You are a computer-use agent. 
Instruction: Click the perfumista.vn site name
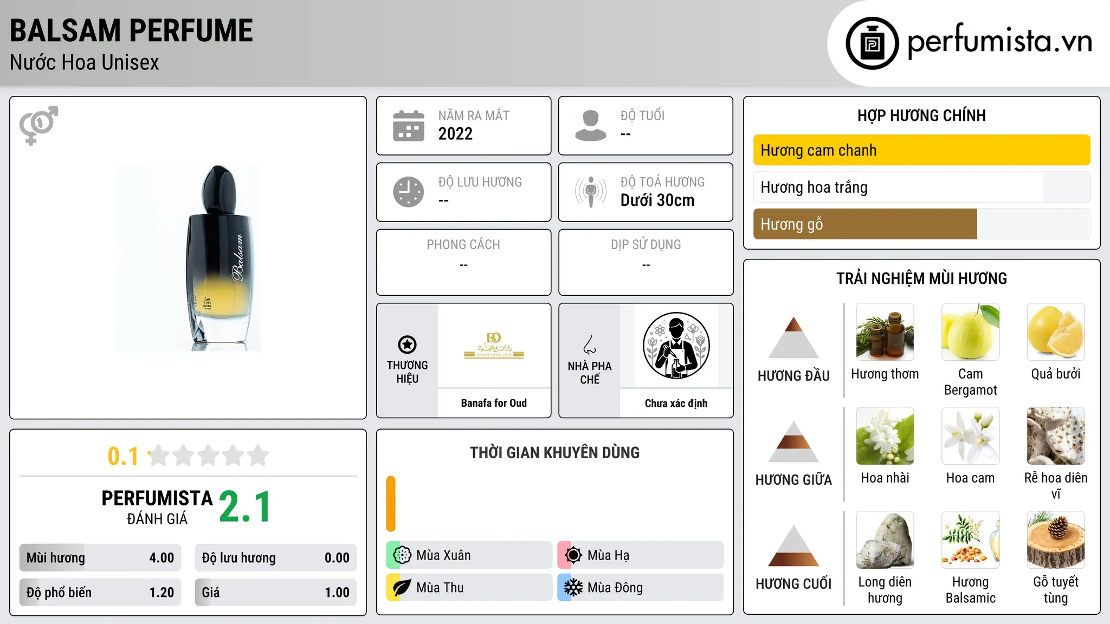[999, 42]
